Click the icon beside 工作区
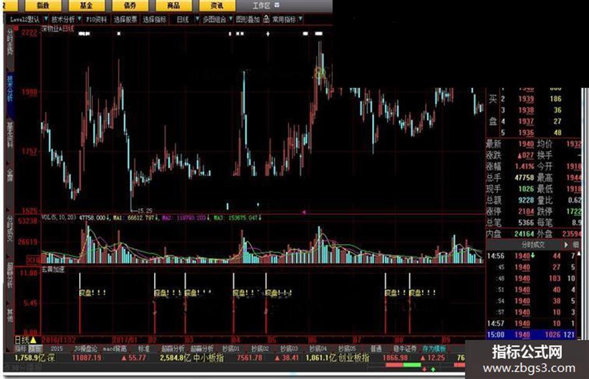This screenshot has width=589, height=379. pos(277,5)
